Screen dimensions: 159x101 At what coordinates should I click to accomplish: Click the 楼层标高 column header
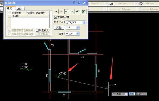pyautogui.click(x=19, y=13)
